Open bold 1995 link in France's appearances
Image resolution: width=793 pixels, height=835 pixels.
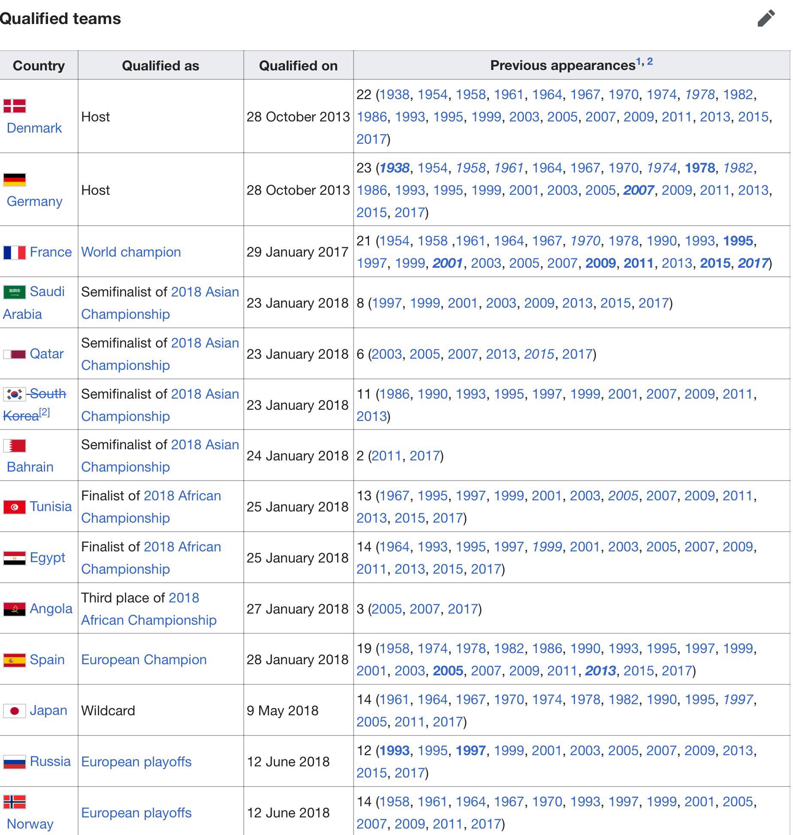point(738,241)
